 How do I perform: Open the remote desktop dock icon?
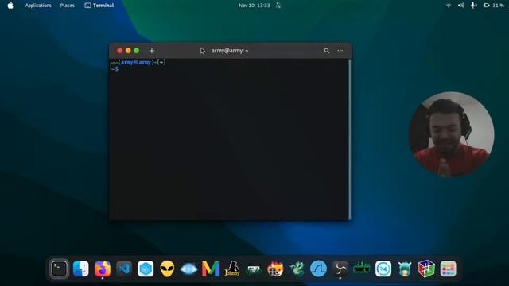point(383,269)
